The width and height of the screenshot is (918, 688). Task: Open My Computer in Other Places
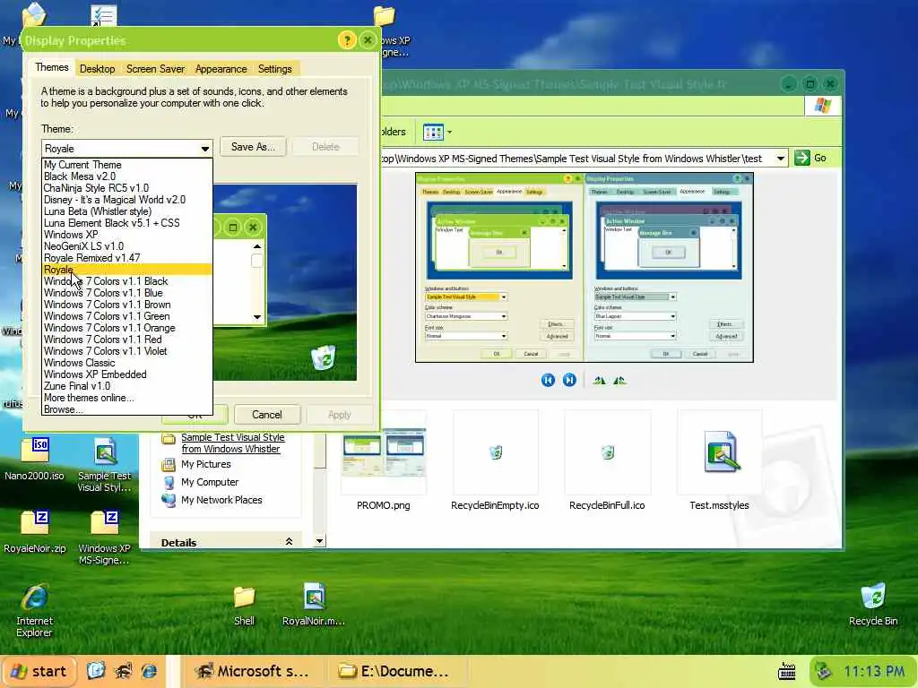pos(210,482)
